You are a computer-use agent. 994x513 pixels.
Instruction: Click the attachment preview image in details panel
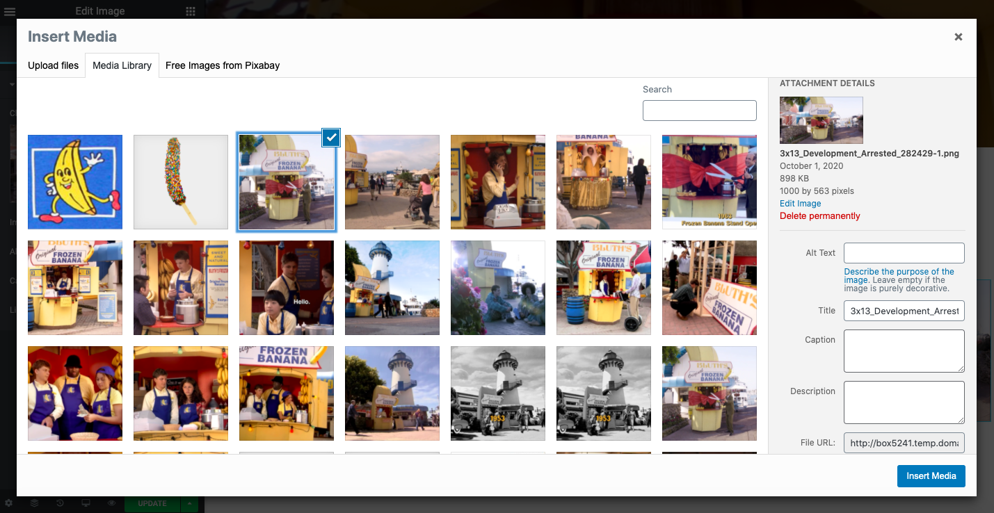821,120
